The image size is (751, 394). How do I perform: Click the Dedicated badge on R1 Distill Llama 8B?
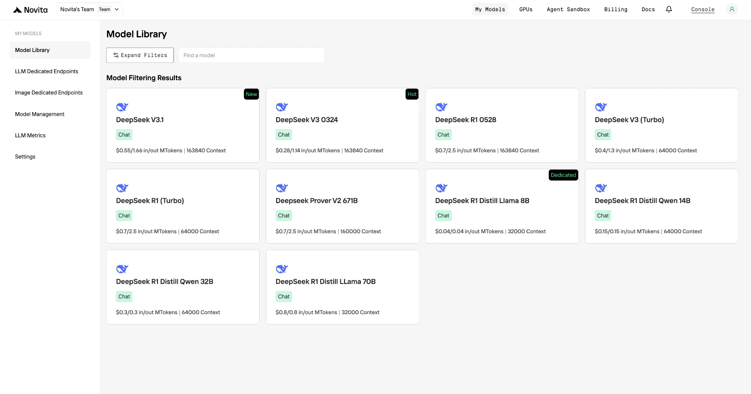tap(563, 175)
